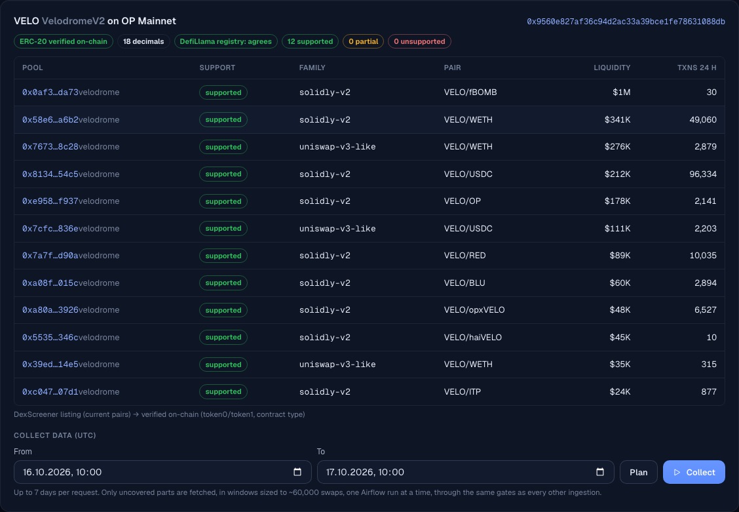Click the $1M liquidity value
739x512 pixels.
point(622,92)
